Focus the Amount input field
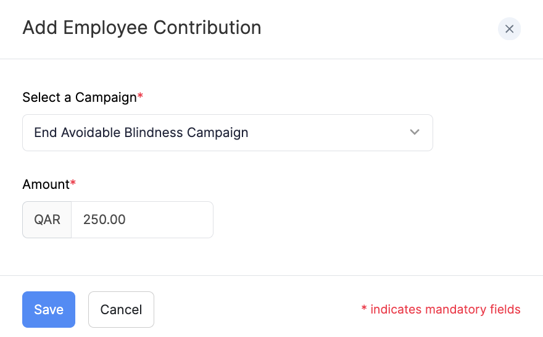 [142, 220]
